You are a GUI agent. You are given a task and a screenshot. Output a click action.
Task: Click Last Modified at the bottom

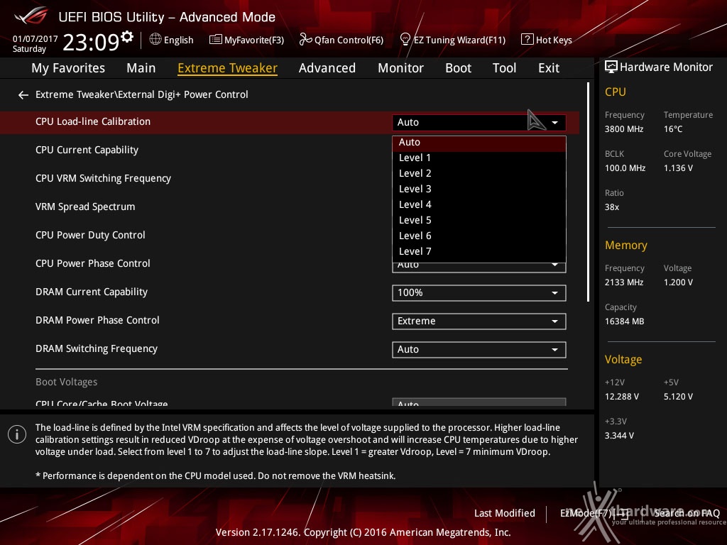click(x=505, y=513)
